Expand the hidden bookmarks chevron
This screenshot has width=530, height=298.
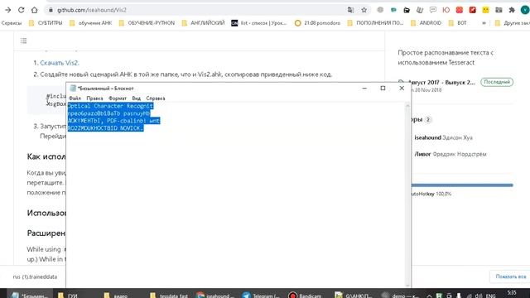(484, 23)
